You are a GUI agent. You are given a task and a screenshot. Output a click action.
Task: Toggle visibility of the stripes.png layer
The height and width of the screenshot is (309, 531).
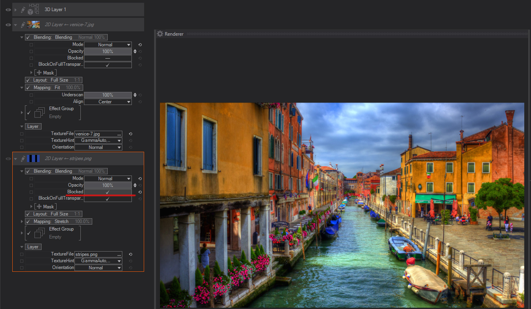(8, 159)
